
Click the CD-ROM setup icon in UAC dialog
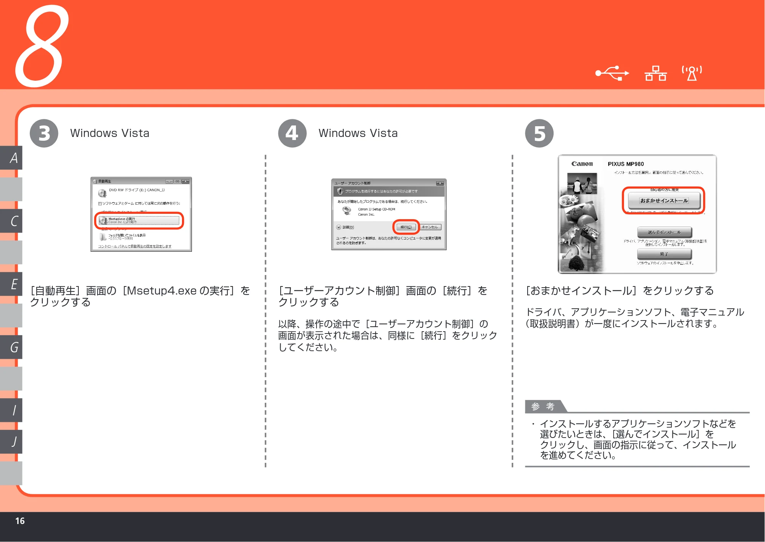(347, 211)
